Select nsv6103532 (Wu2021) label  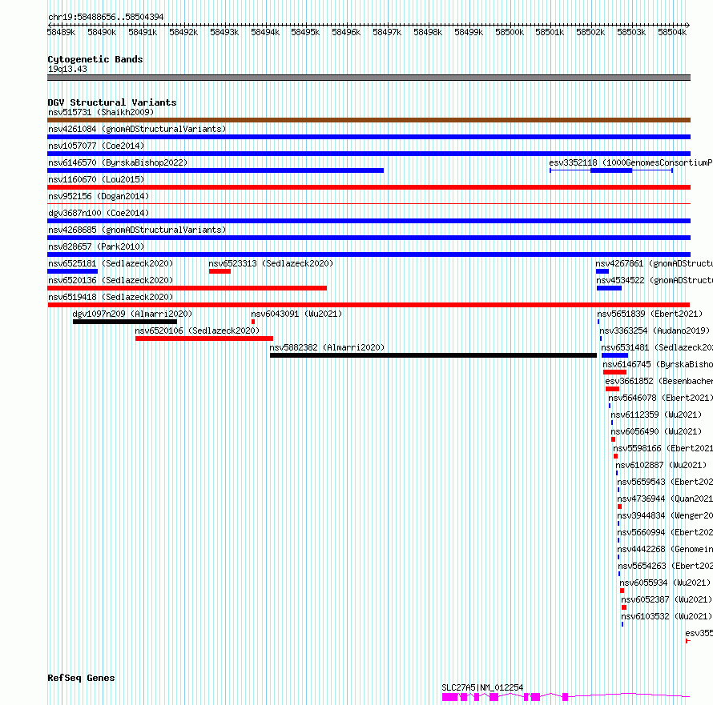click(x=667, y=616)
